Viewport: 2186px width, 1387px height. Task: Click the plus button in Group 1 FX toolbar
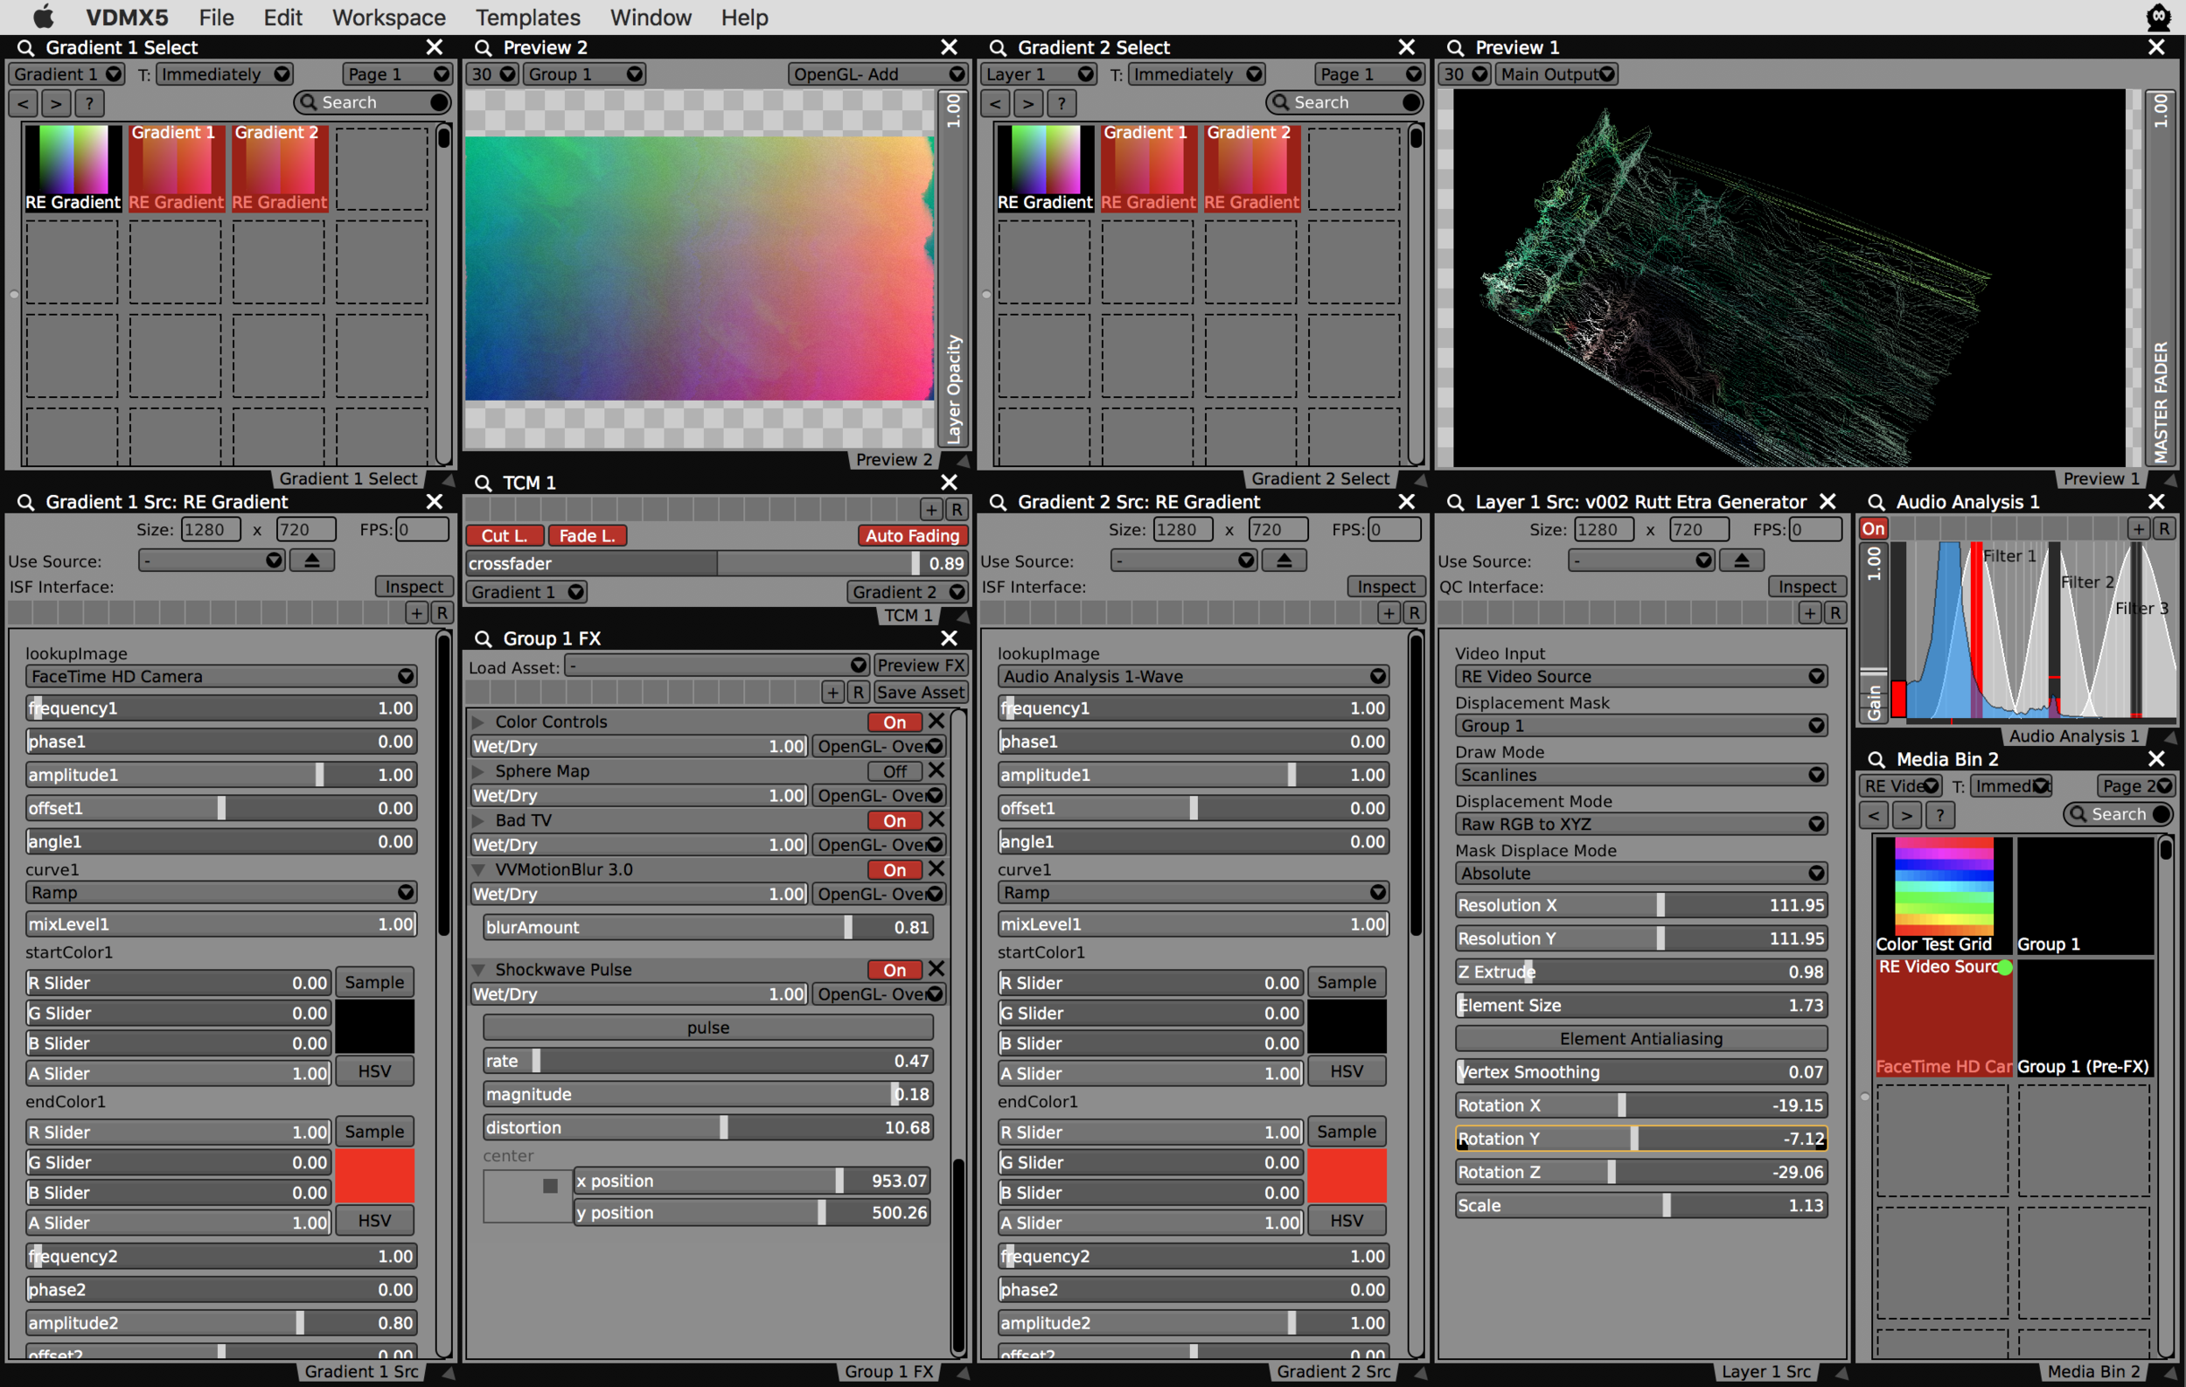pos(832,692)
